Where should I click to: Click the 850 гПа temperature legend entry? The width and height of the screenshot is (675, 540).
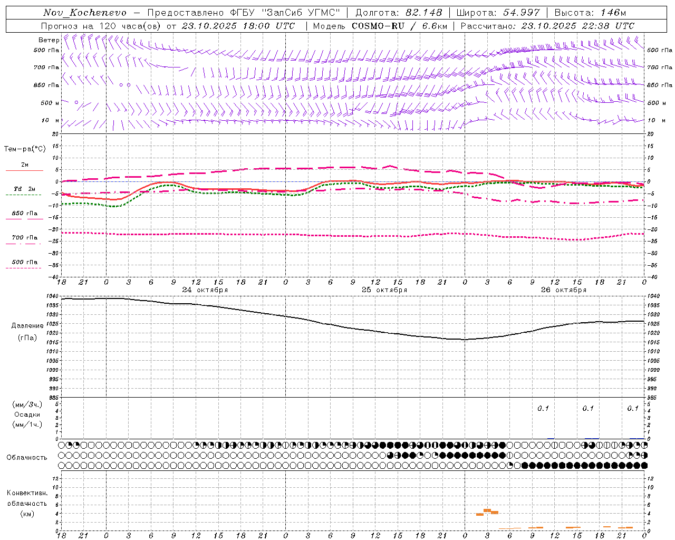click(x=25, y=214)
